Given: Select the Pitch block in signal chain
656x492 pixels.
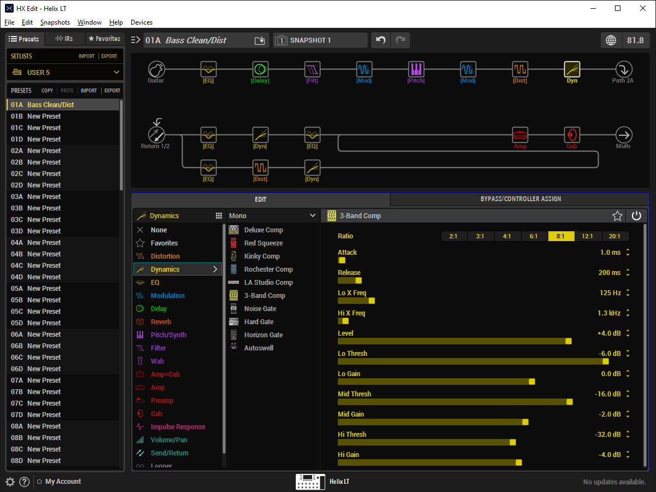Looking at the screenshot, I should [416, 69].
